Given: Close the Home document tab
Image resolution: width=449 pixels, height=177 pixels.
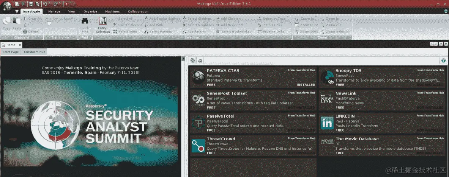Looking at the screenshot, I should [20, 45].
